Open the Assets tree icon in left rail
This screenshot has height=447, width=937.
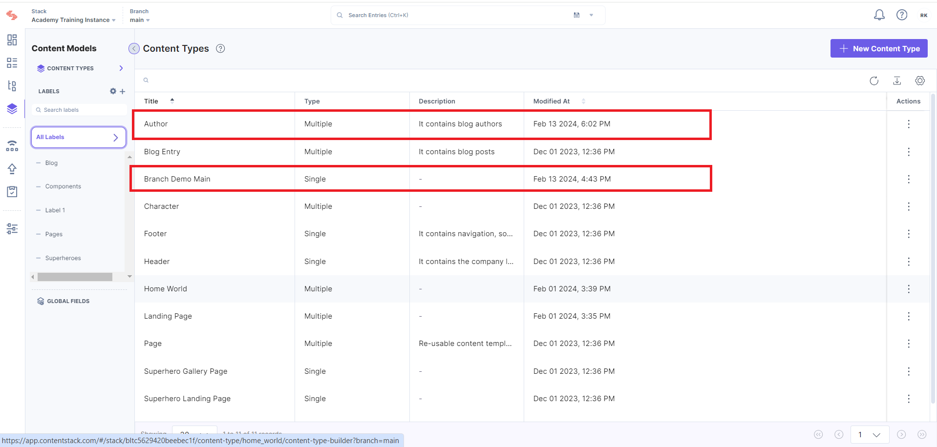coord(12,86)
